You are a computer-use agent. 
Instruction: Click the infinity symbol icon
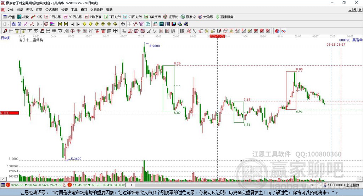pos(284,31)
